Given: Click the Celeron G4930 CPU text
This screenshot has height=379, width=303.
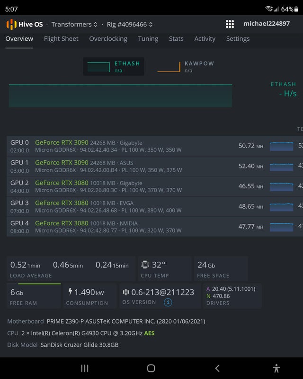Looking at the screenshot, I should point(82,333).
